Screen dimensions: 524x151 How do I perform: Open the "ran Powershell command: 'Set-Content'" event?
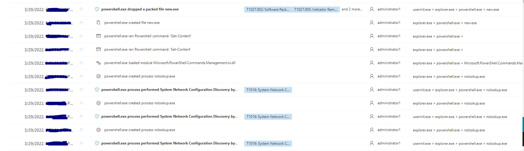[x=147, y=50]
